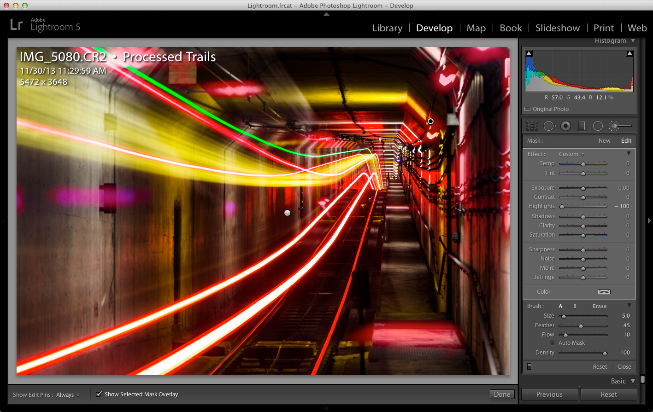This screenshot has width=653, height=412.
Task: Toggle the adjustment brush on/off switch at panel bottom
Action: [x=529, y=366]
